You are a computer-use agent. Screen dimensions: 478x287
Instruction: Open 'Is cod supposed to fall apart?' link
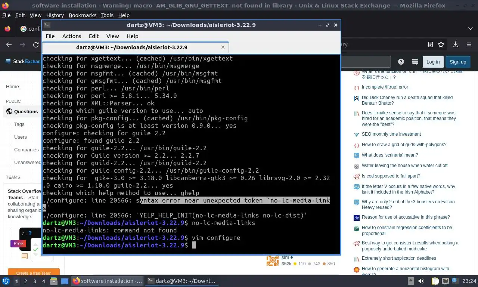click(391, 176)
